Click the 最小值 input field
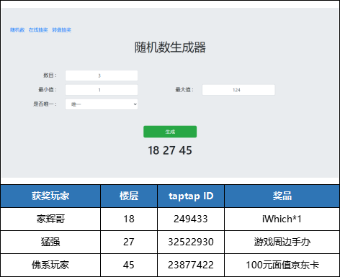Viewport: 340px width, 277px height. (102, 90)
